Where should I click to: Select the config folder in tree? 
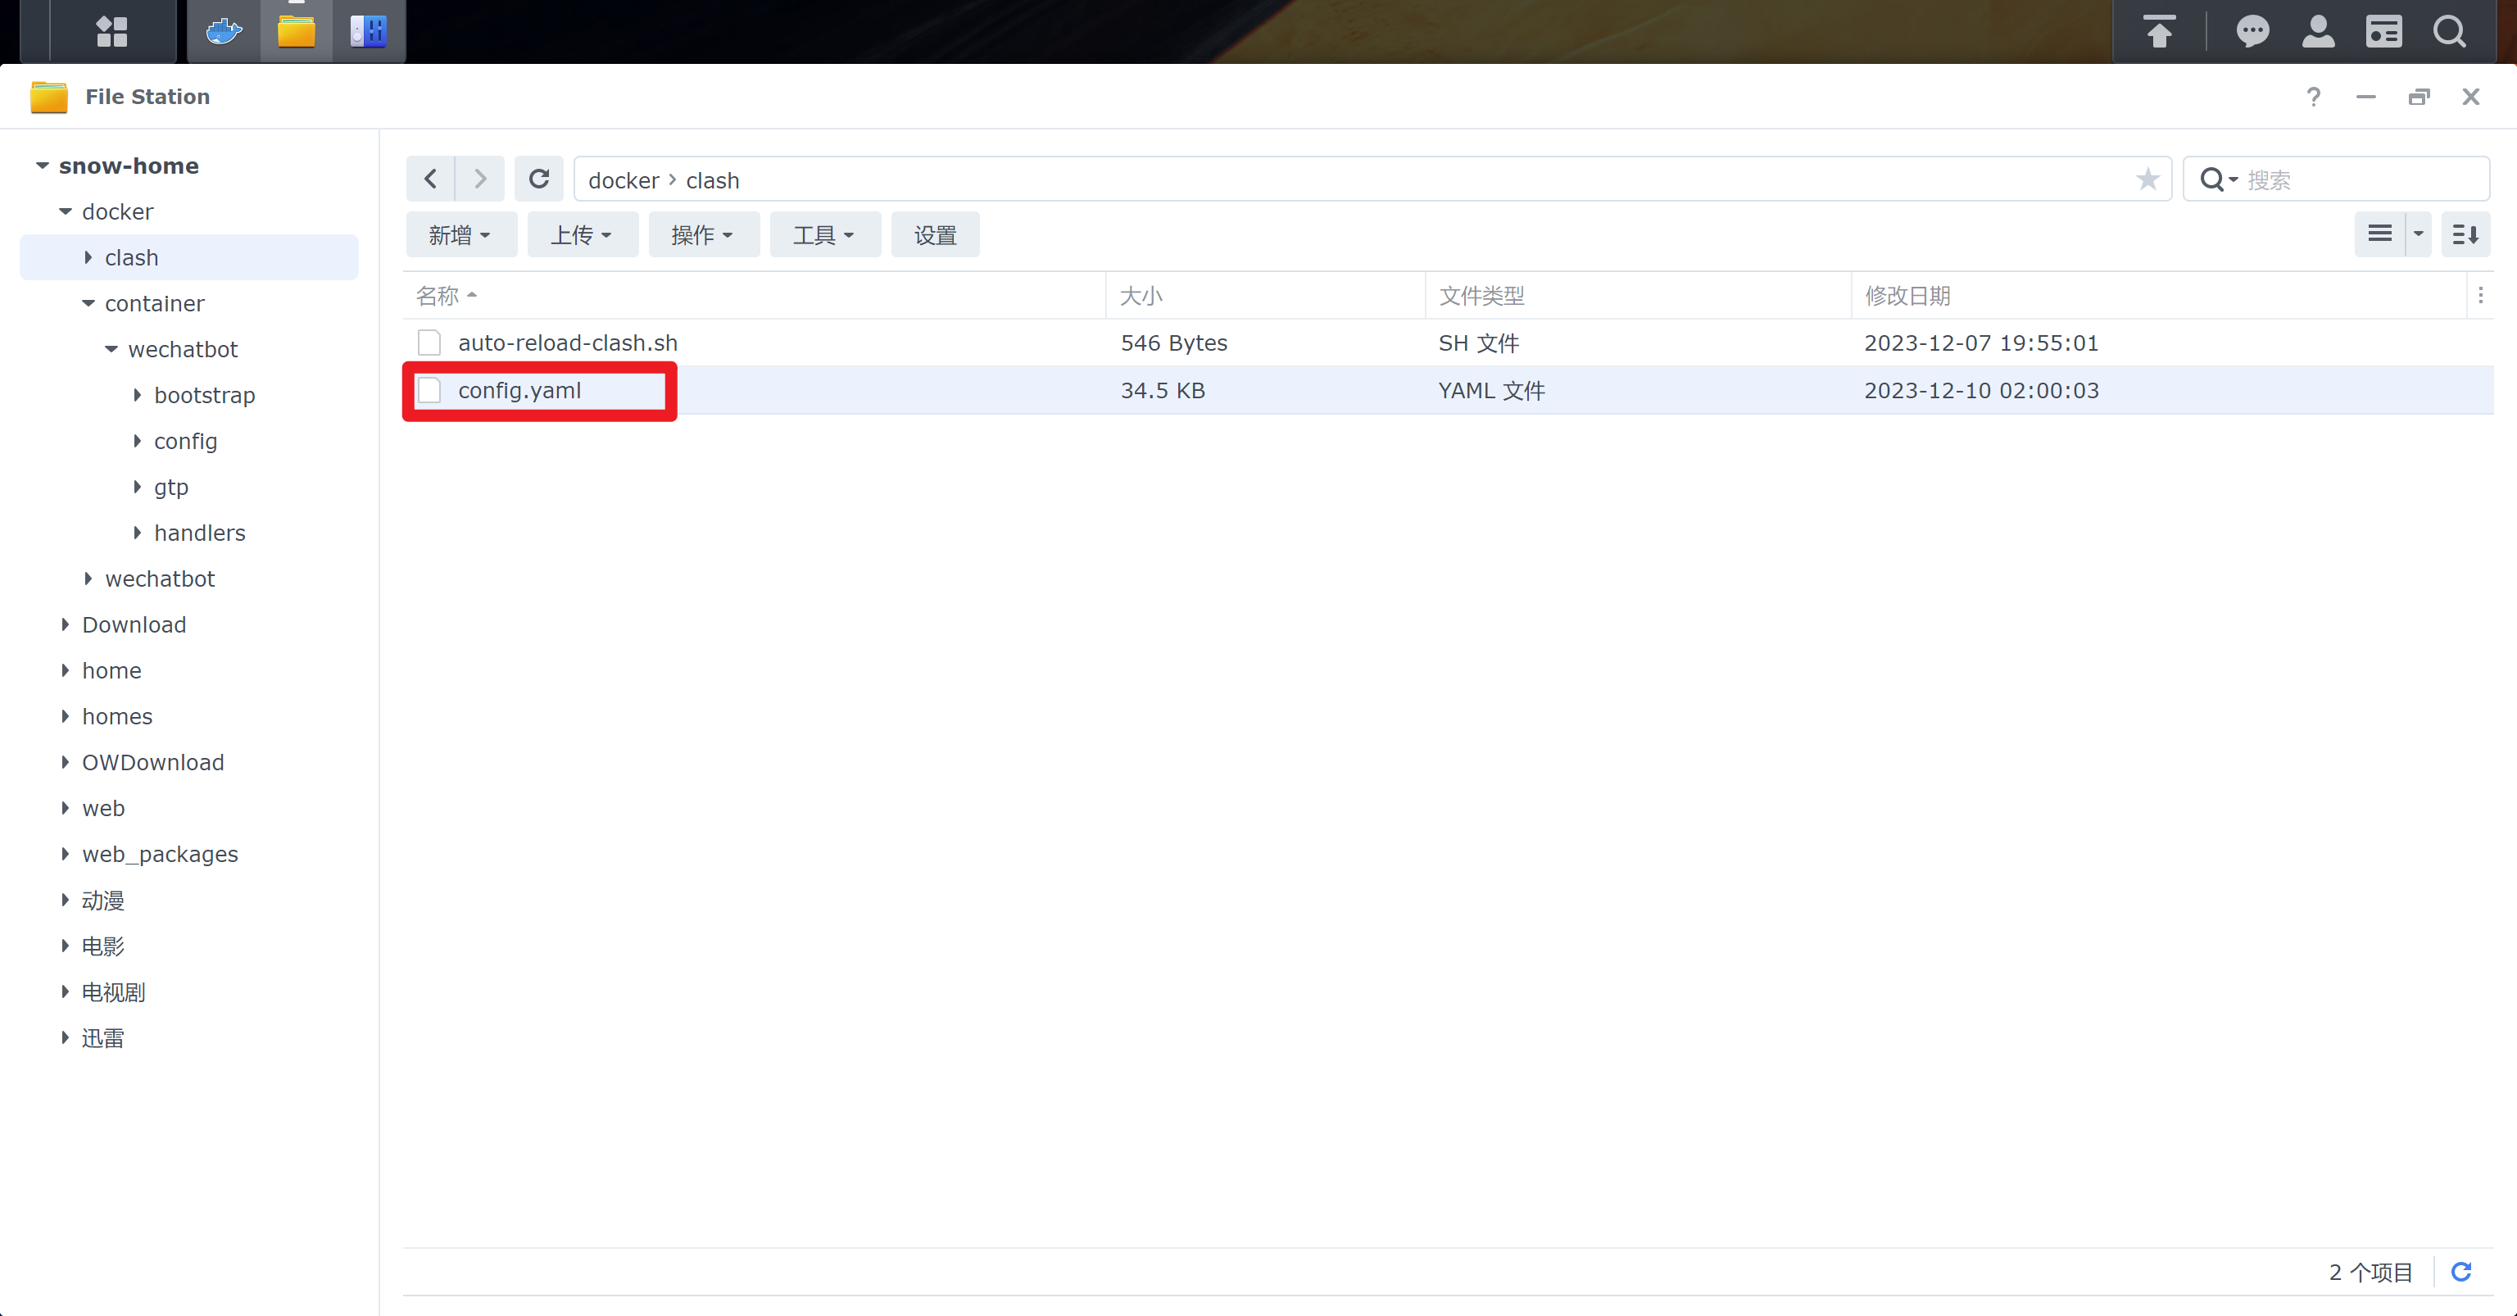[186, 442]
